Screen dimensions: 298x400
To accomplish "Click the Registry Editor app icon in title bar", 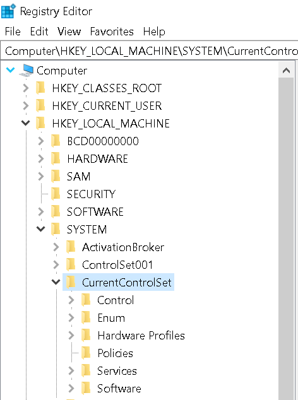I will point(8,11).
